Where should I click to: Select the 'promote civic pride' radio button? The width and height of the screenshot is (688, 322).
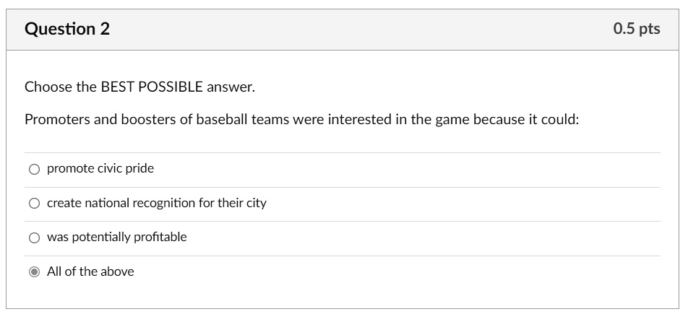pos(34,169)
